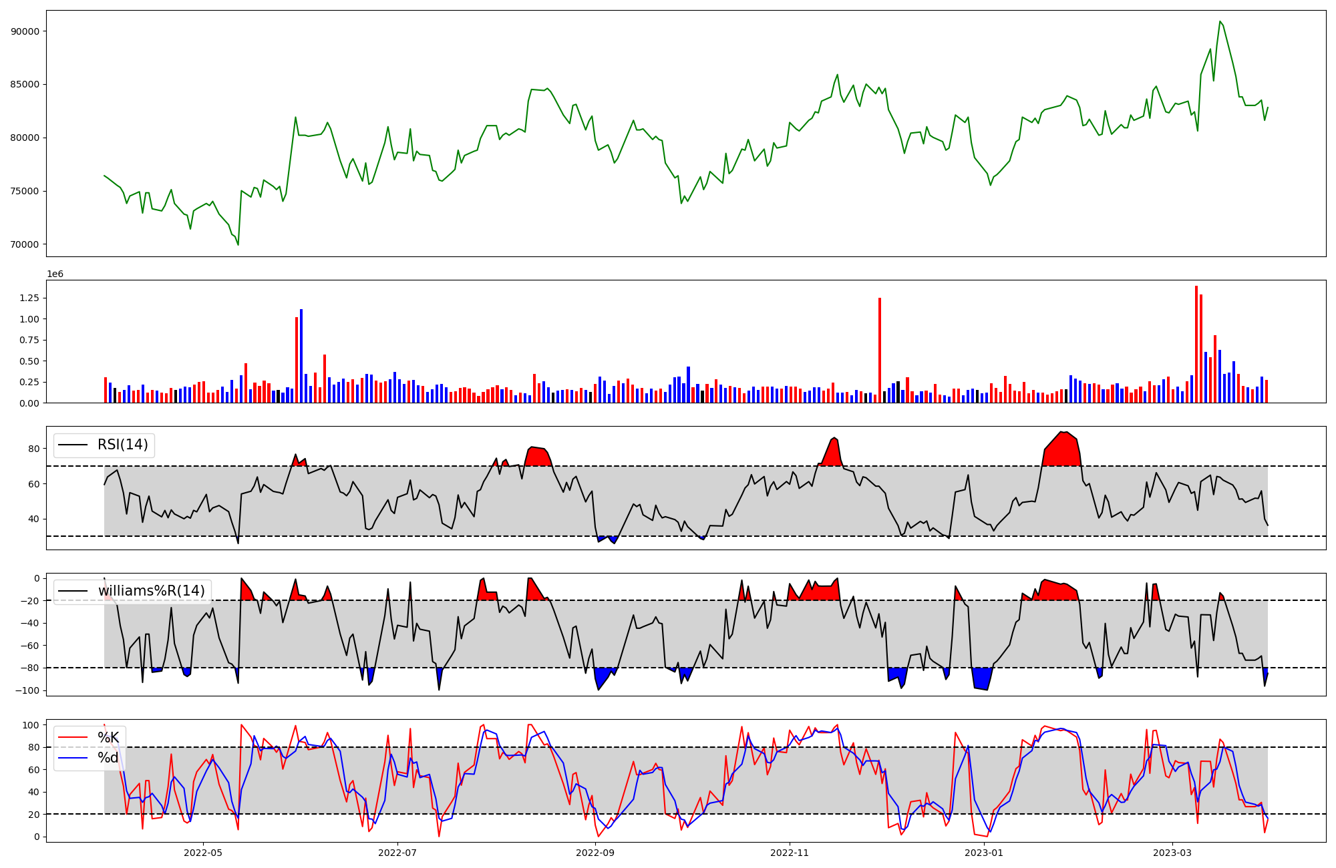This screenshot has height=868, width=1336.
Task: Click the 1e6 volume scale multiplier text
Action: (55, 274)
